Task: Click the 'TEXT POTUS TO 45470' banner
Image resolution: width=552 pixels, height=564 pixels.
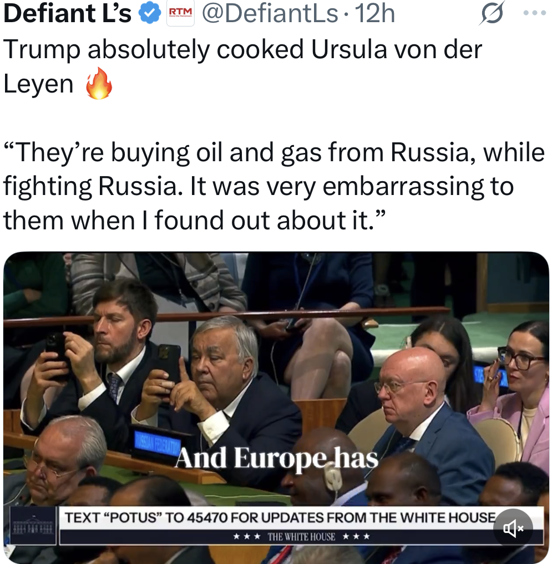Action: 280,517
